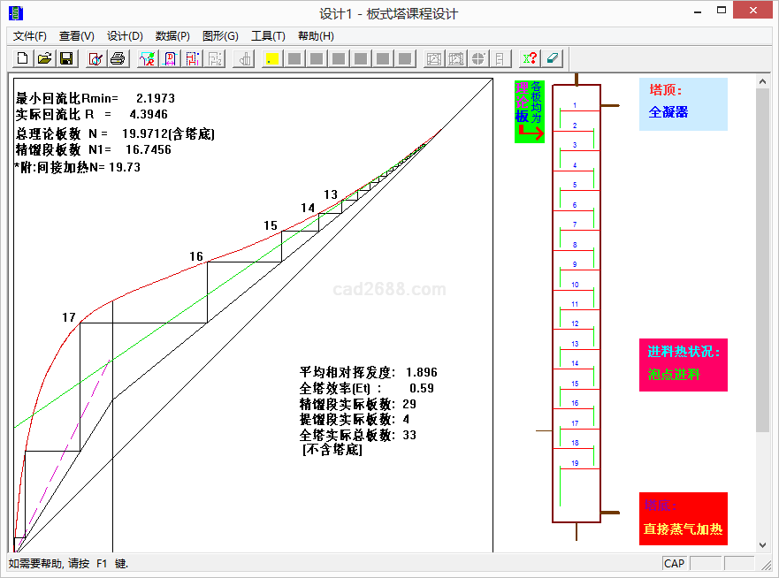Click the circular crosshair toolbar icon

pyautogui.click(x=478, y=58)
